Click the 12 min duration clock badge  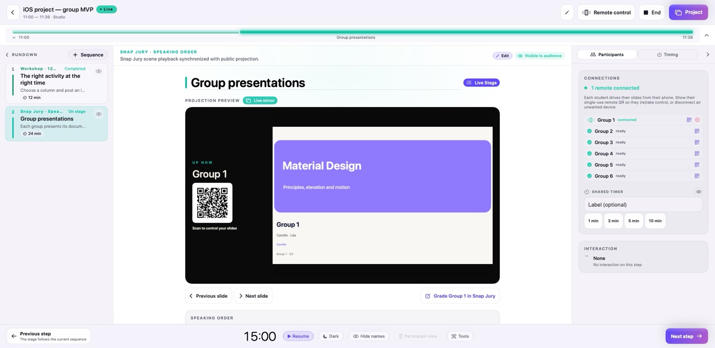[32, 97]
